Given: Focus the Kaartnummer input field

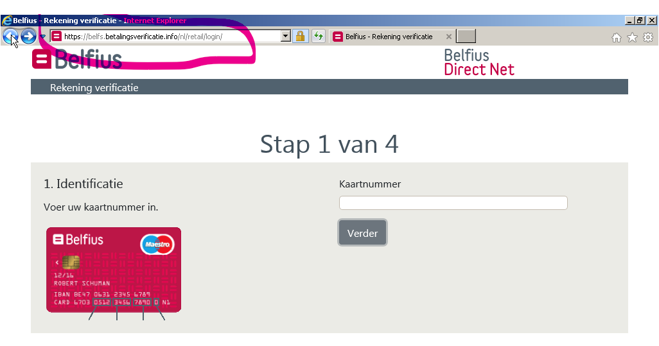Looking at the screenshot, I should pyautogui.click(x=453, y=203).
